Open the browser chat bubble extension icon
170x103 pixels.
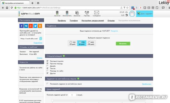(163, 8)
